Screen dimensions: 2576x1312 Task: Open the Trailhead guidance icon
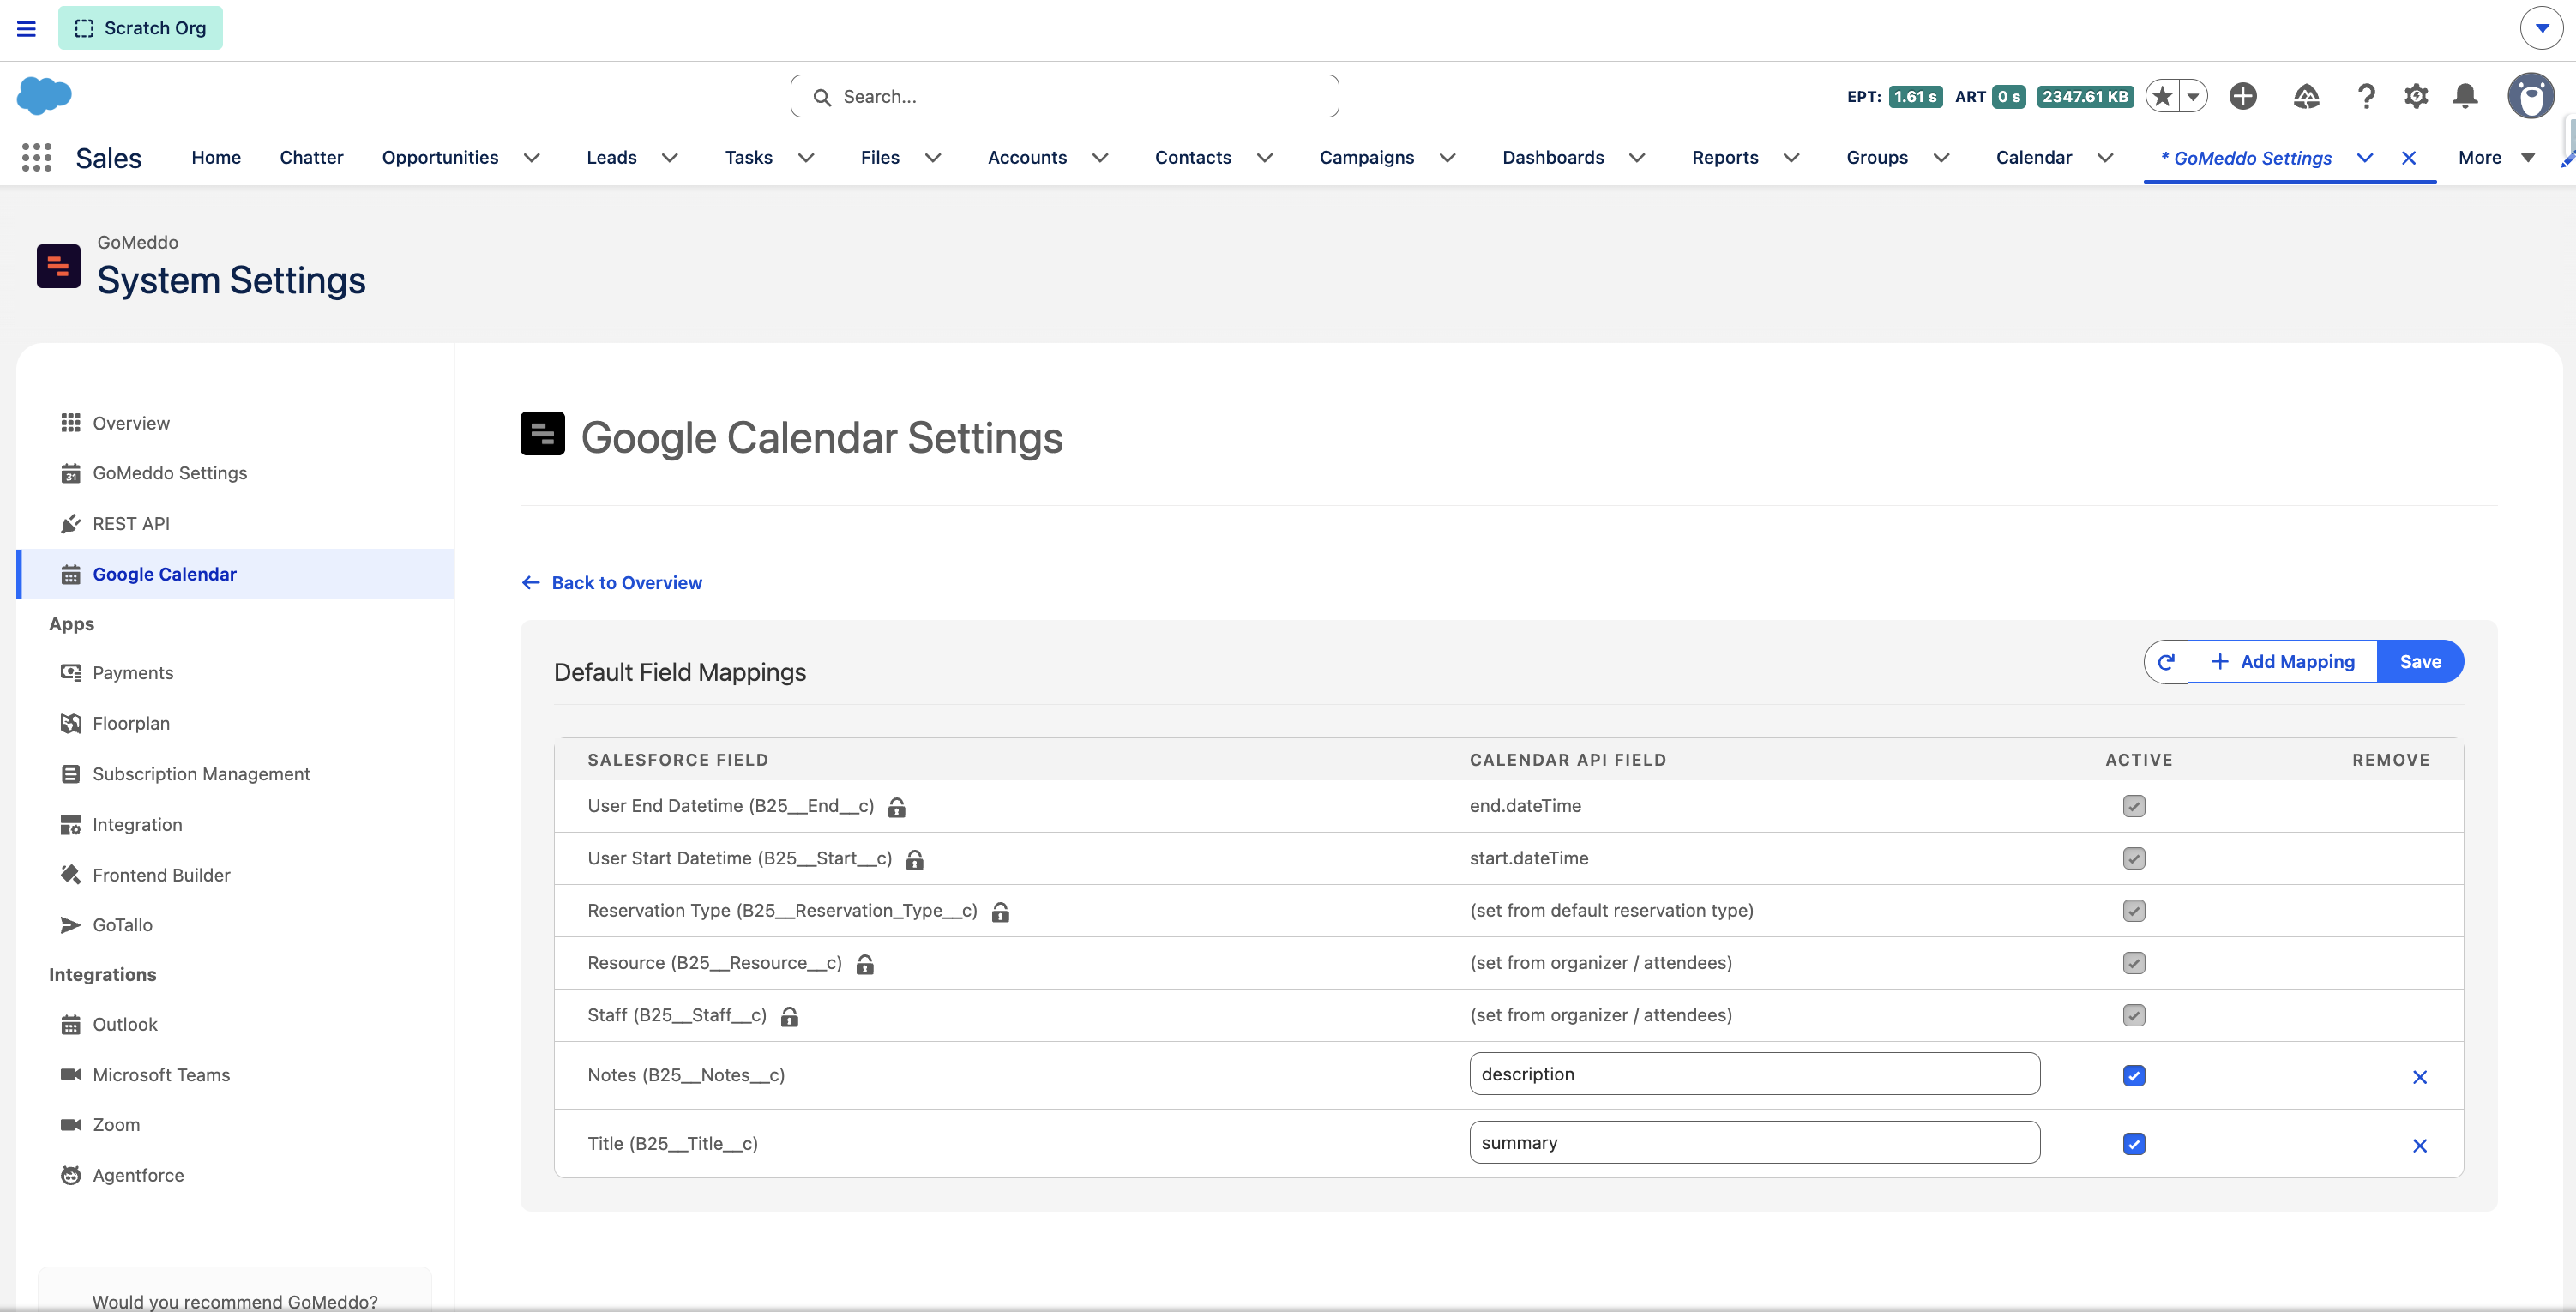pos(2306,96)
